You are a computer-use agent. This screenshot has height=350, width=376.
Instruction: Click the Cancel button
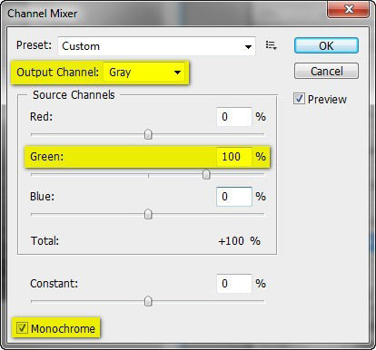[326, 71]
